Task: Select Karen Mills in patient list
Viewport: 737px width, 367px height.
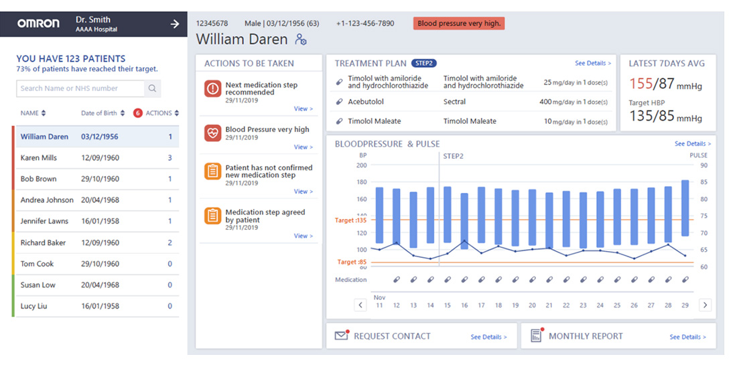Action: pos(39,158)
